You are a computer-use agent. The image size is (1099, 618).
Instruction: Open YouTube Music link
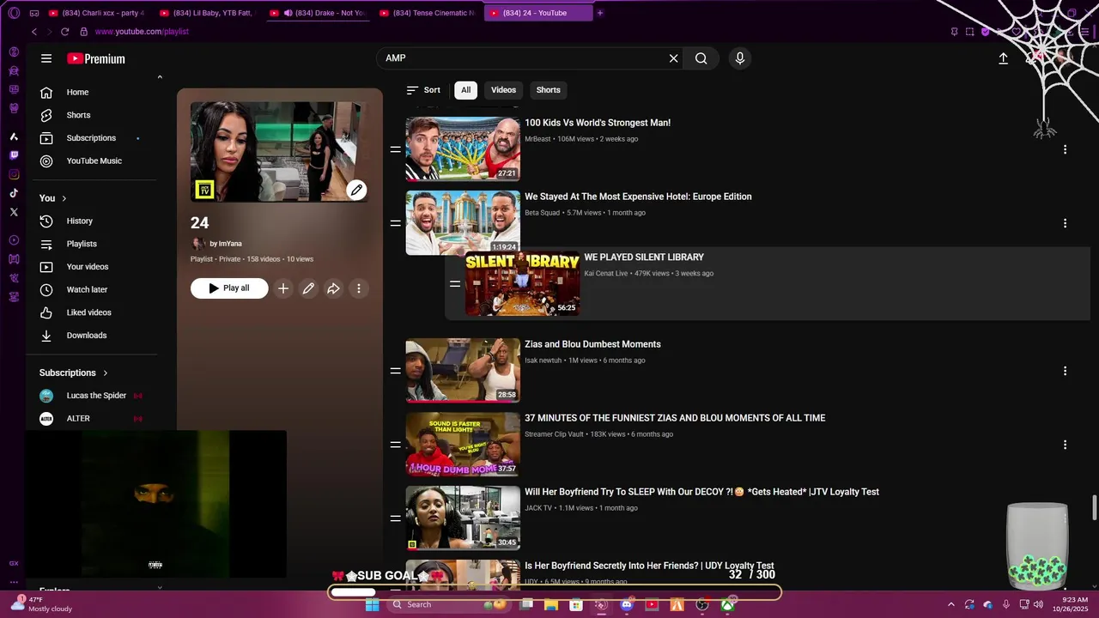point(94,161)
